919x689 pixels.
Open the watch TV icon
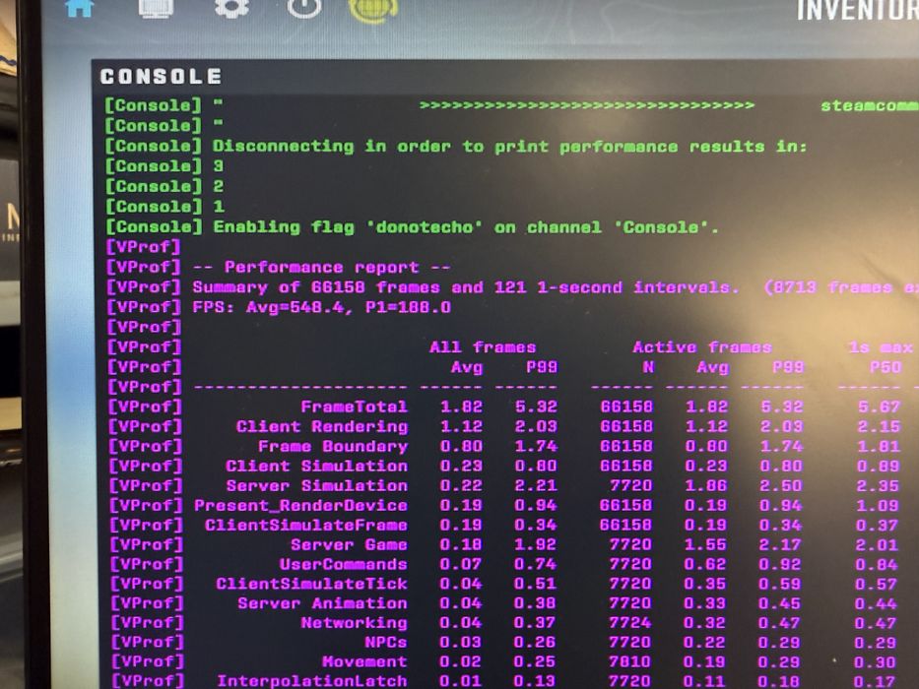(x=156, y=8)
